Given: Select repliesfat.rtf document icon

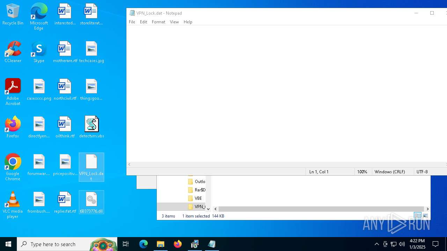Looking at the screenshot, I should tap(65, 203).
